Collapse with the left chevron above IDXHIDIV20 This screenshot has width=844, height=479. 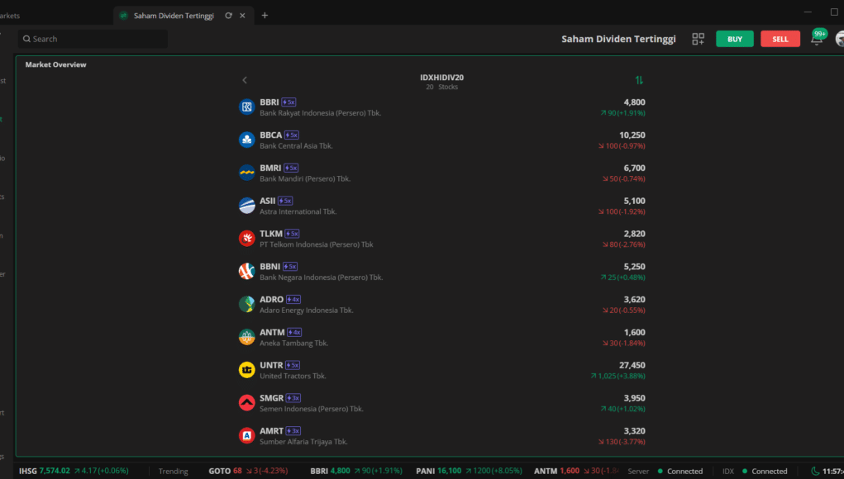pyautogui.click(x=244, y=80)
